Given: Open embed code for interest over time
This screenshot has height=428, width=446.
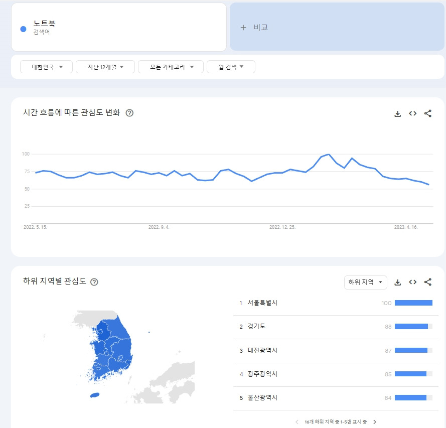Looking at the screenshot, I should click(413, 113).
